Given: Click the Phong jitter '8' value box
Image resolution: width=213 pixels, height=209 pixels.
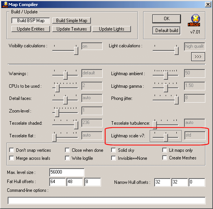Looking at the screenshot, I should coord(195,98).
